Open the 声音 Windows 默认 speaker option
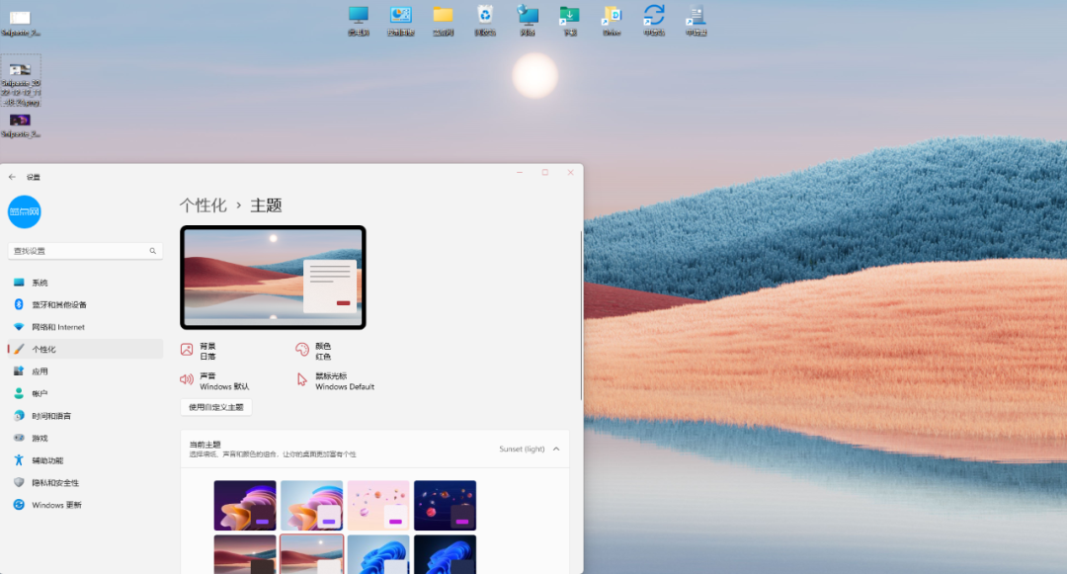1067x574 pixels. click(215, 380)
